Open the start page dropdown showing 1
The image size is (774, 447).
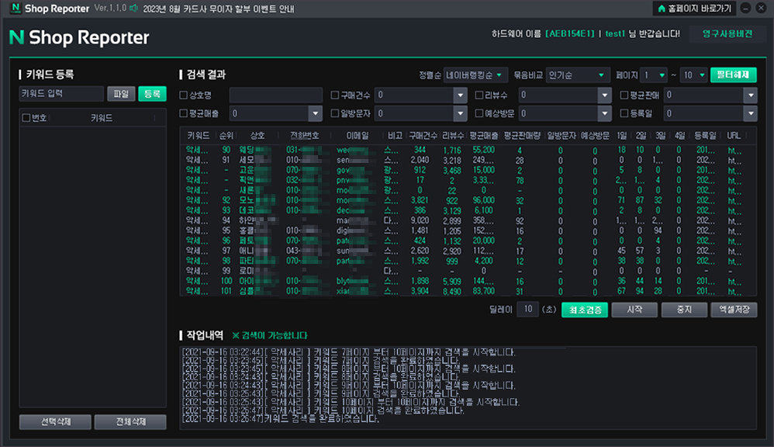654,75
